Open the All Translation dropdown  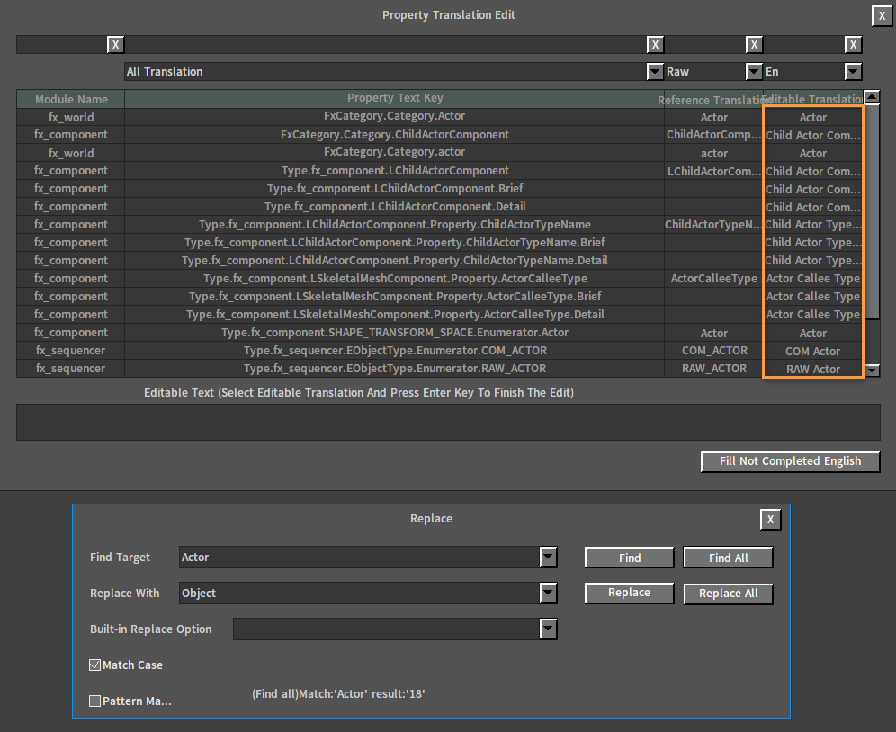[655, 72]
